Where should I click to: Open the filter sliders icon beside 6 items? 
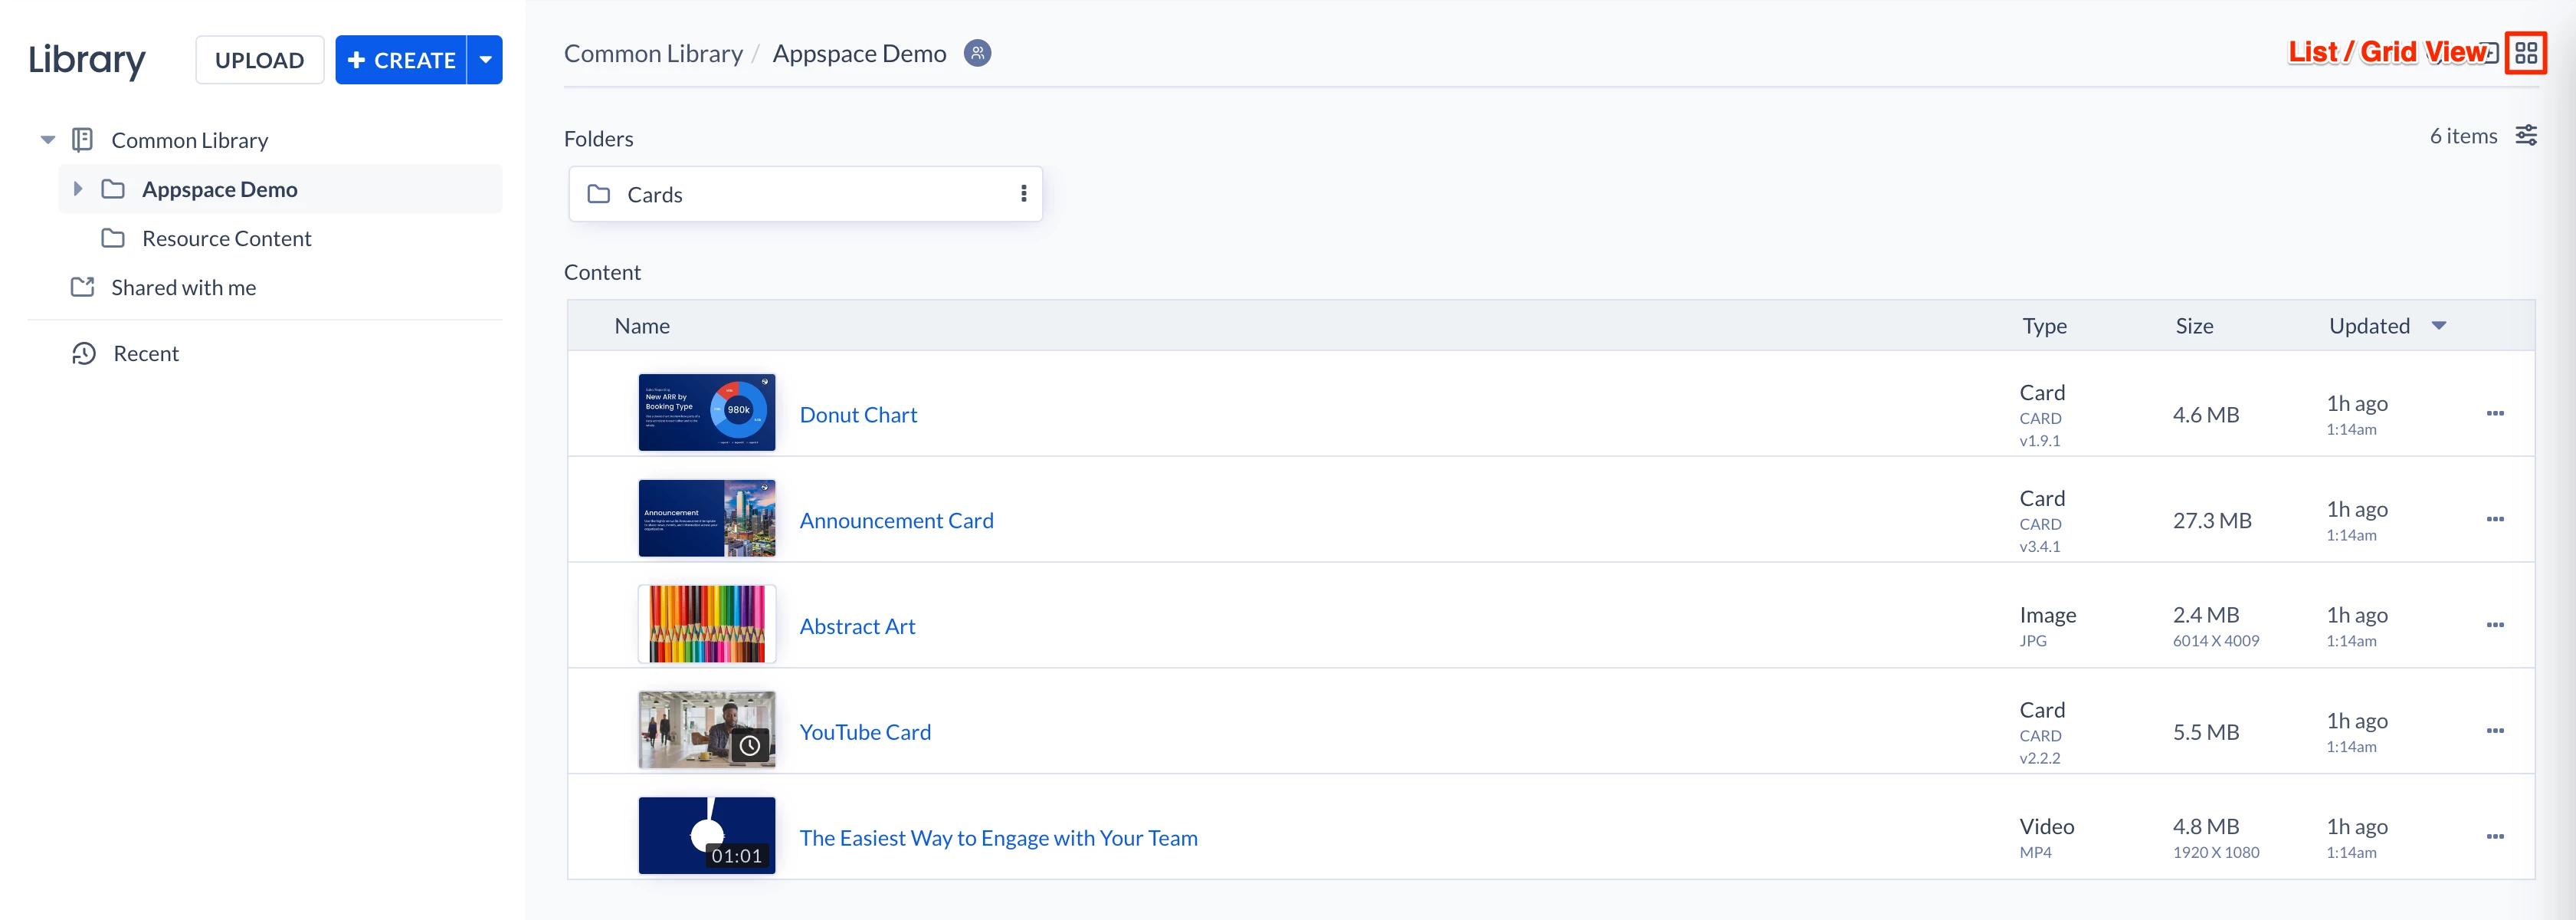click(x=2526, y=136)
